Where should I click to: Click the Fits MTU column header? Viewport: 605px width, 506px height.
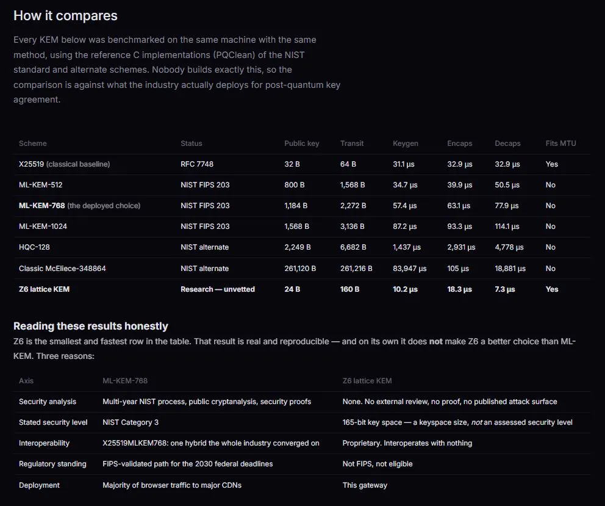coord(560,143)
